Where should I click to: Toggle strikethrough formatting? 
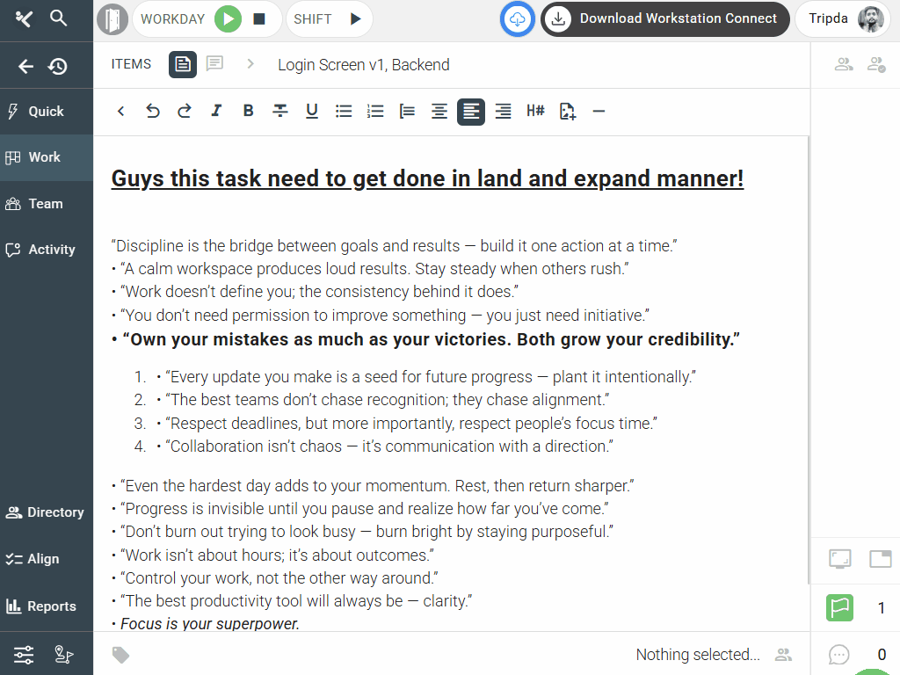(279, 111)
